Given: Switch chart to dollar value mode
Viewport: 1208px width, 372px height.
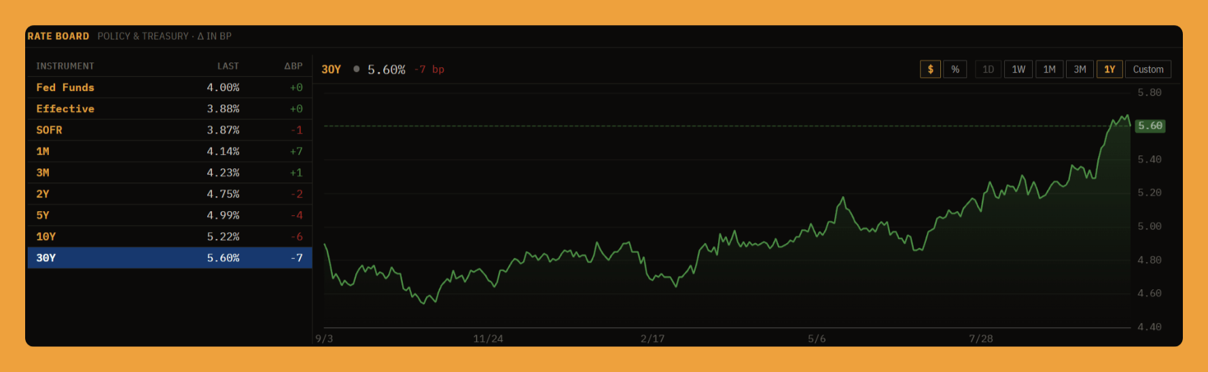Looking at the screenshot, I should [930, 69].
